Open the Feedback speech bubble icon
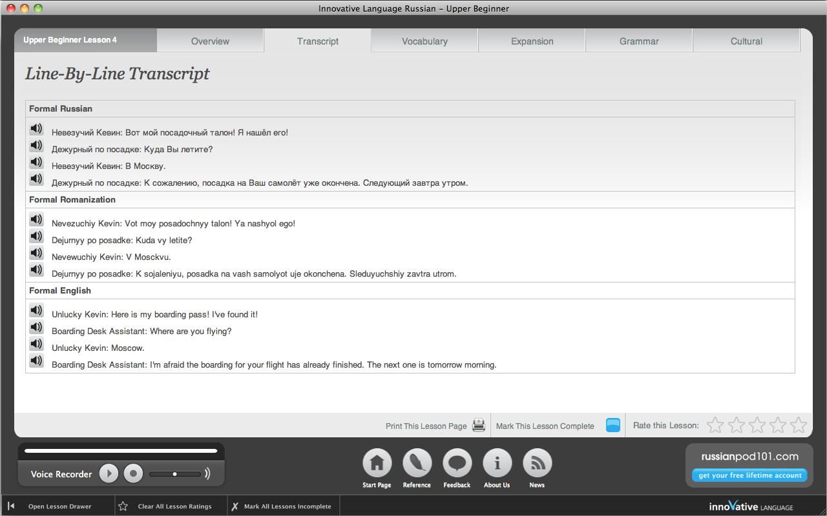The width and height of the screenshot is (827, 516). (457, 463)
